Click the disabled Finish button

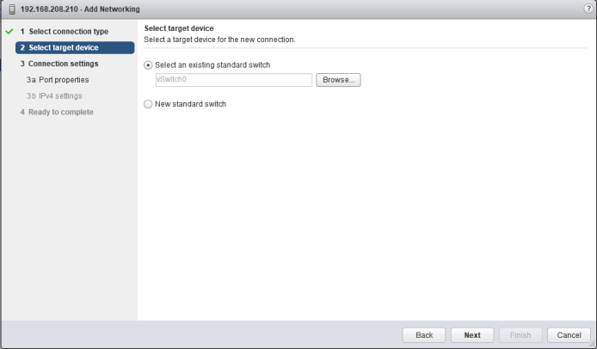[x=520, y=334]
